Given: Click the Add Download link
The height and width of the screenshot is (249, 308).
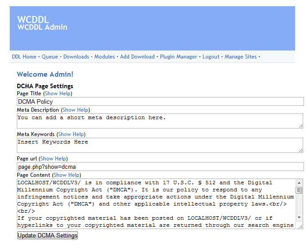Looking at the screenshot, I should (137, 57).
